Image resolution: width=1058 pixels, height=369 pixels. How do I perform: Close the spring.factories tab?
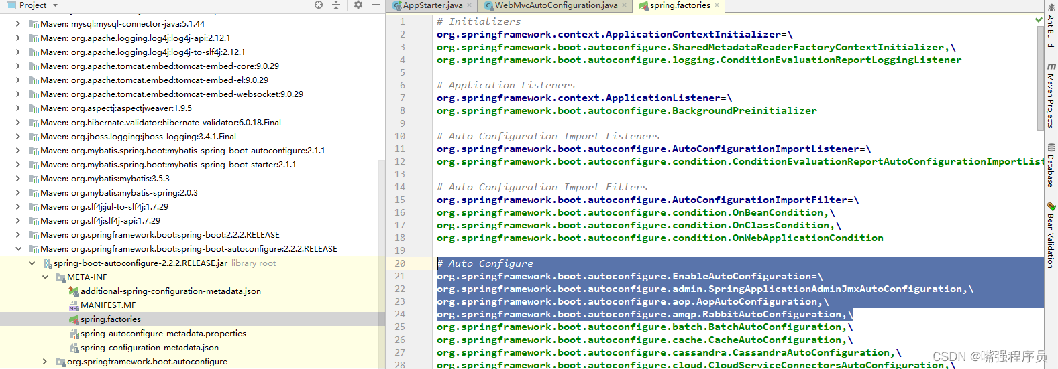coord(717,5)
